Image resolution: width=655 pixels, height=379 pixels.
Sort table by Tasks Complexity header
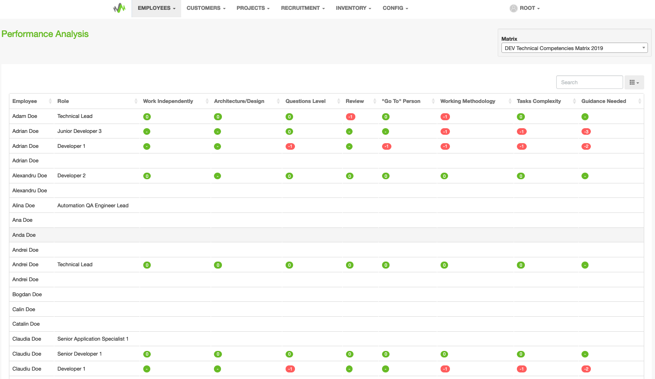538,101
